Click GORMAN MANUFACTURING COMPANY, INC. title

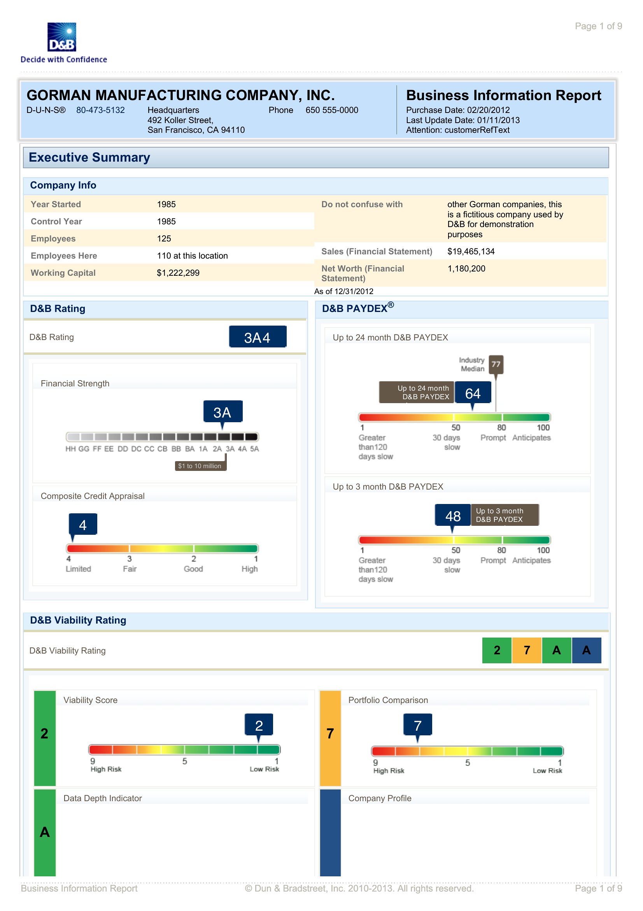tap(180, 96)
